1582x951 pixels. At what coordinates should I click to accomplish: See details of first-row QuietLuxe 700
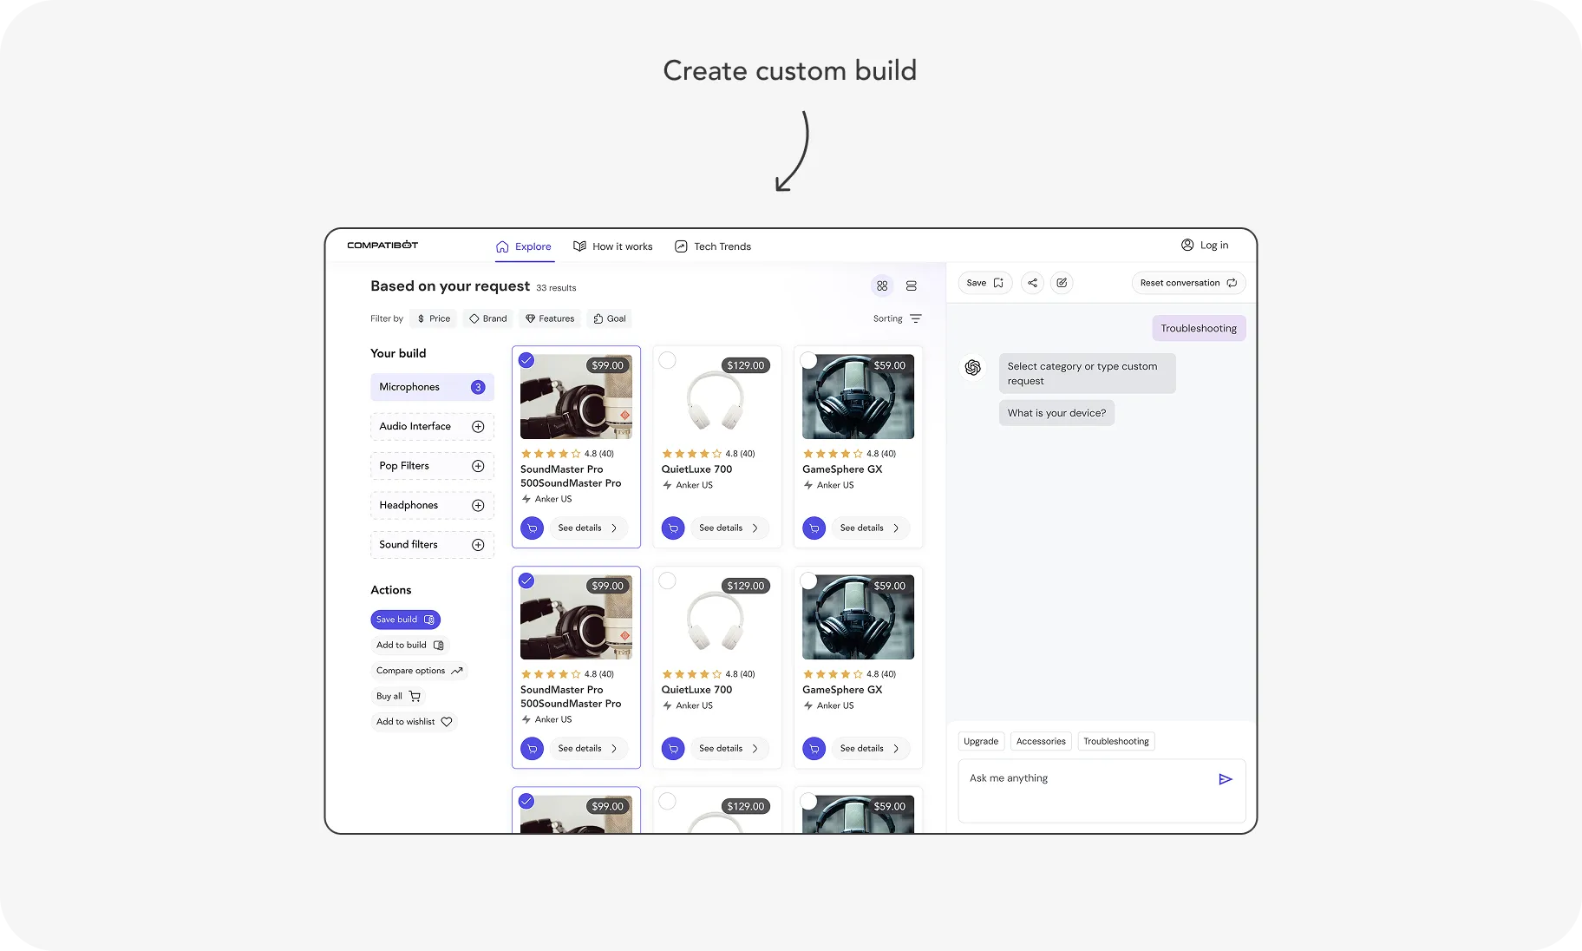[x=729, y=528]
